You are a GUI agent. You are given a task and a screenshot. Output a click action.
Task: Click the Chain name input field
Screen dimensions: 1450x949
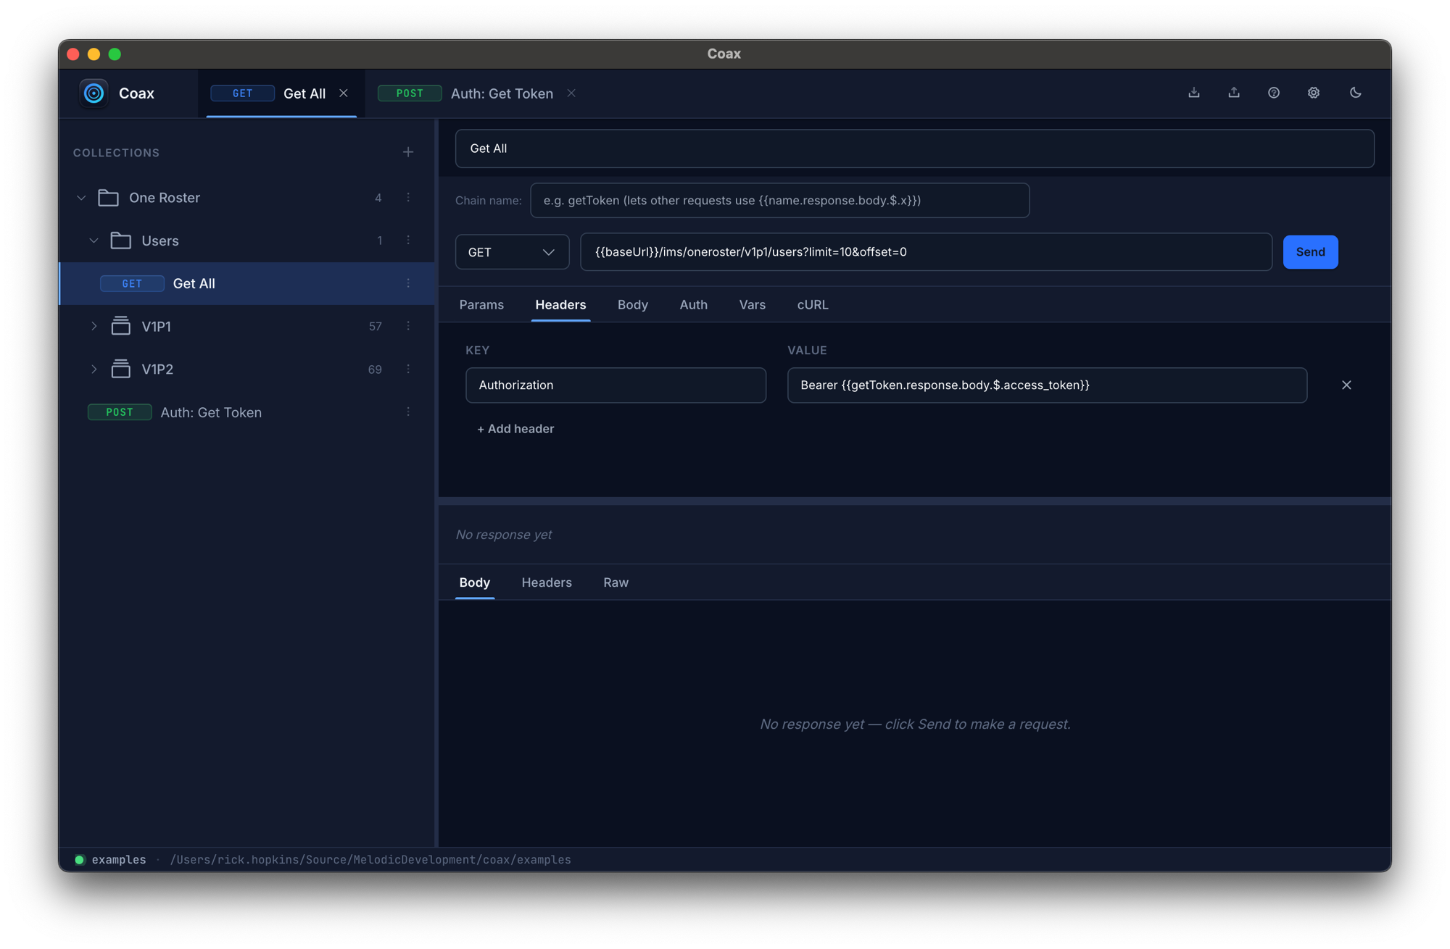pyautogui.click(x=780, y=201)
